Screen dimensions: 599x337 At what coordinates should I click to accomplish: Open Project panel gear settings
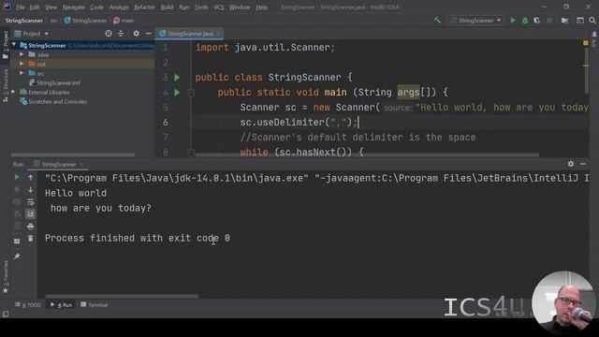[136, 34]
